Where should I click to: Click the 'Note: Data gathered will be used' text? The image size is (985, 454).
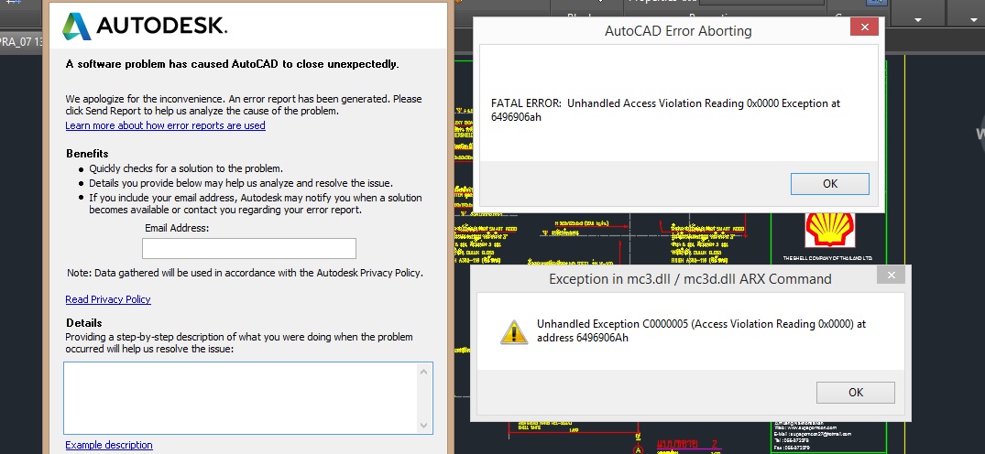[245, 273]
